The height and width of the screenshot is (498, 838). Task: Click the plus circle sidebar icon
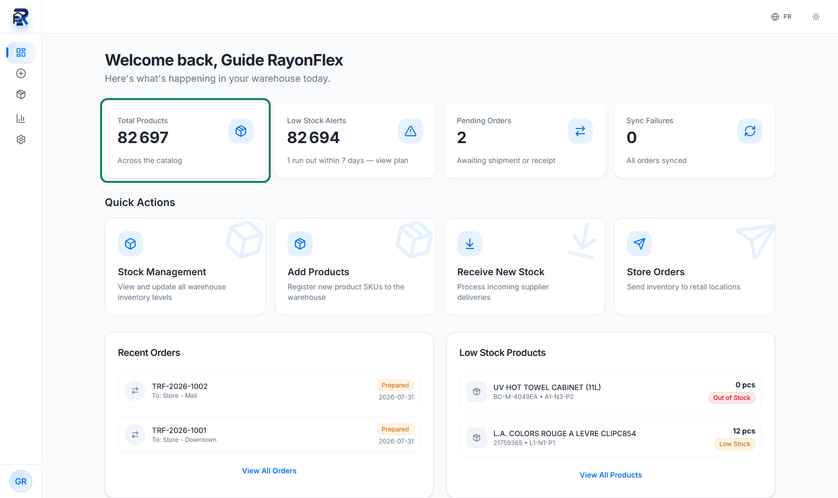pyautogui.click(x=21, y=73)
